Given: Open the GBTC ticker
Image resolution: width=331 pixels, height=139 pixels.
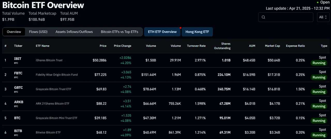Looking at the screenshot, I should (x=18, y=88).
